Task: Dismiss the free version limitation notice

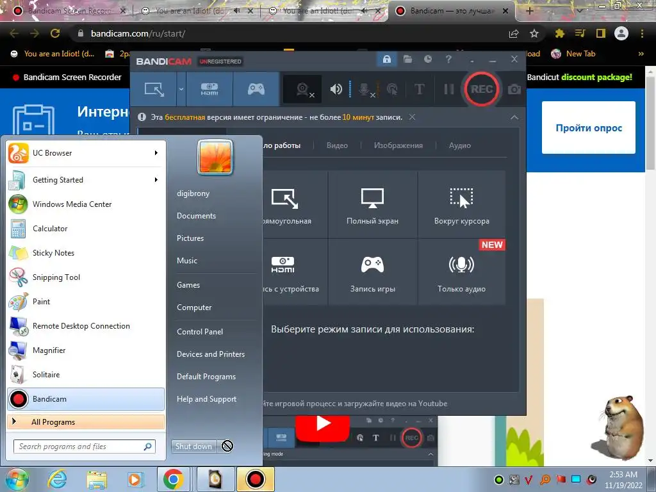Action: click(x=412, y=117)
